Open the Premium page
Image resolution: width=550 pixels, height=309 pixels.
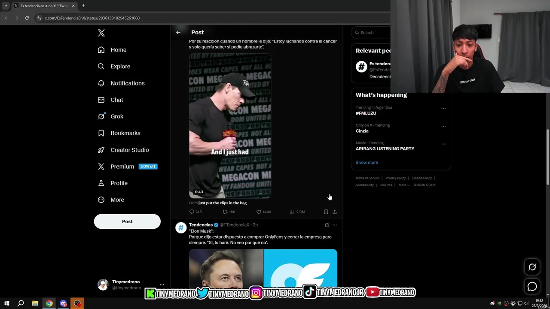[122, 167]
